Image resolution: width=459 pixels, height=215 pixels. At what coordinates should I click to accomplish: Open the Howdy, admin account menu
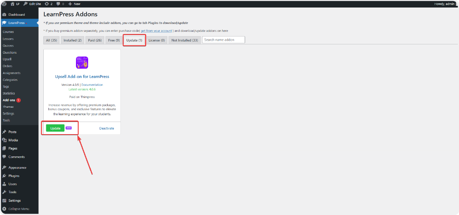[x=444, y=4]
